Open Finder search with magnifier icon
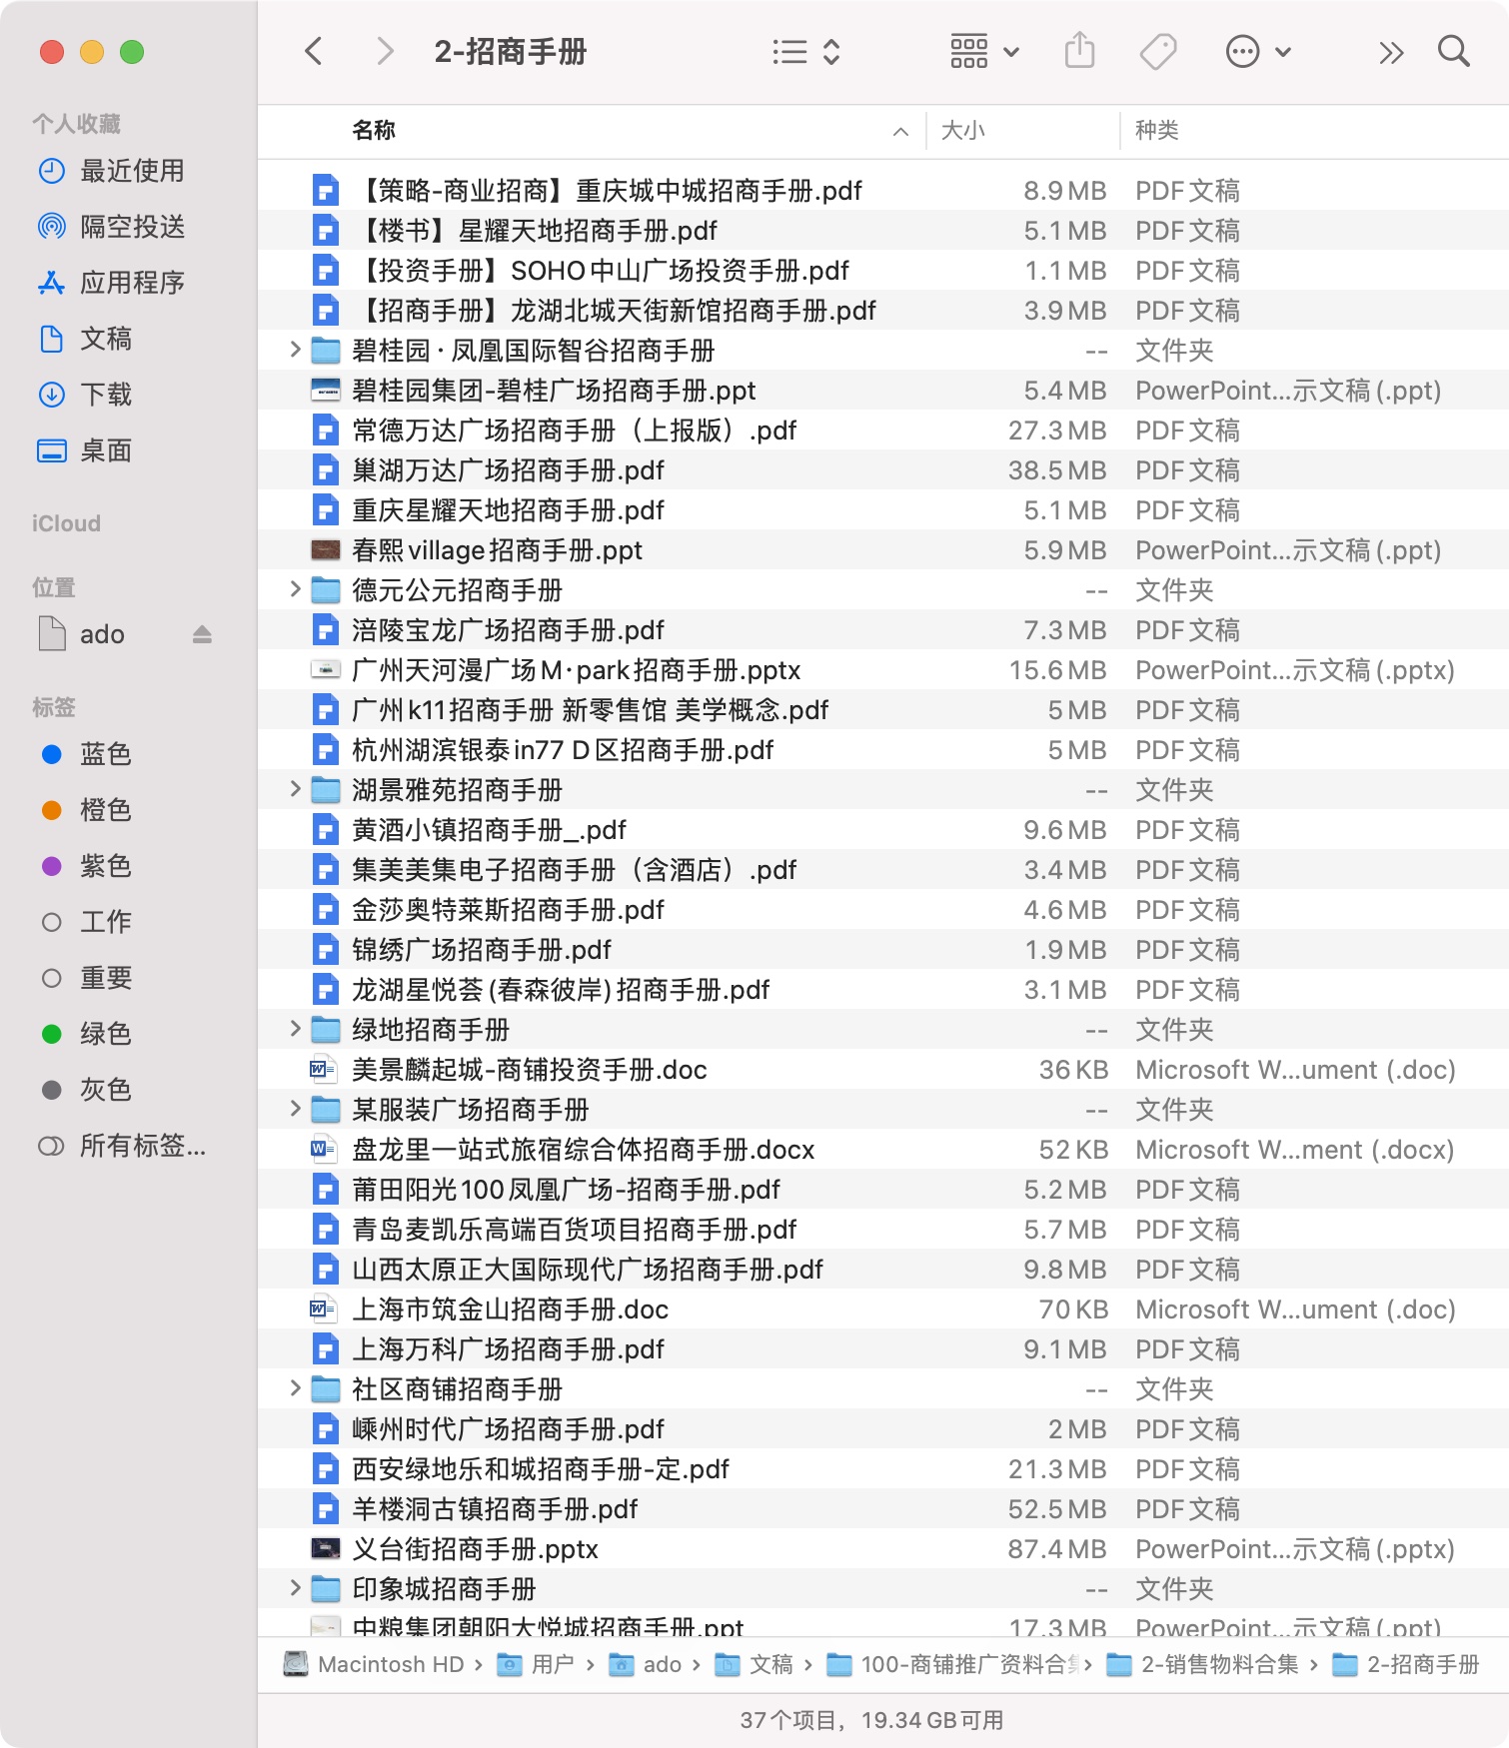The height and width of the screenshot is (1748, 1509). pos(1453,51)
